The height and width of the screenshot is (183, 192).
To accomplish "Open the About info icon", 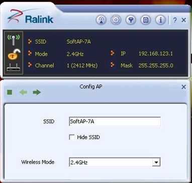I will 160,20.
